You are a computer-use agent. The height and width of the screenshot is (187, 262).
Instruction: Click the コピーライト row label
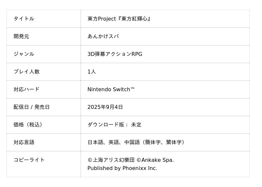pyautogui.click(x=29, y=160)
